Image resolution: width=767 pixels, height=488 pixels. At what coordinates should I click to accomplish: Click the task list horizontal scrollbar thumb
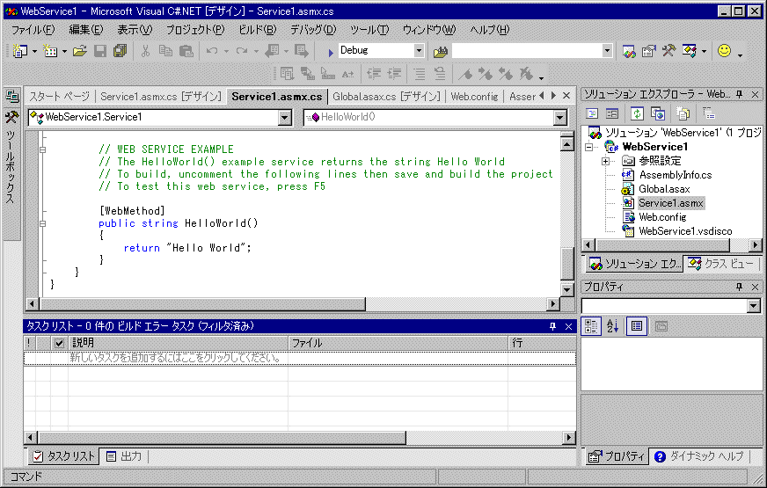[222, 437]
